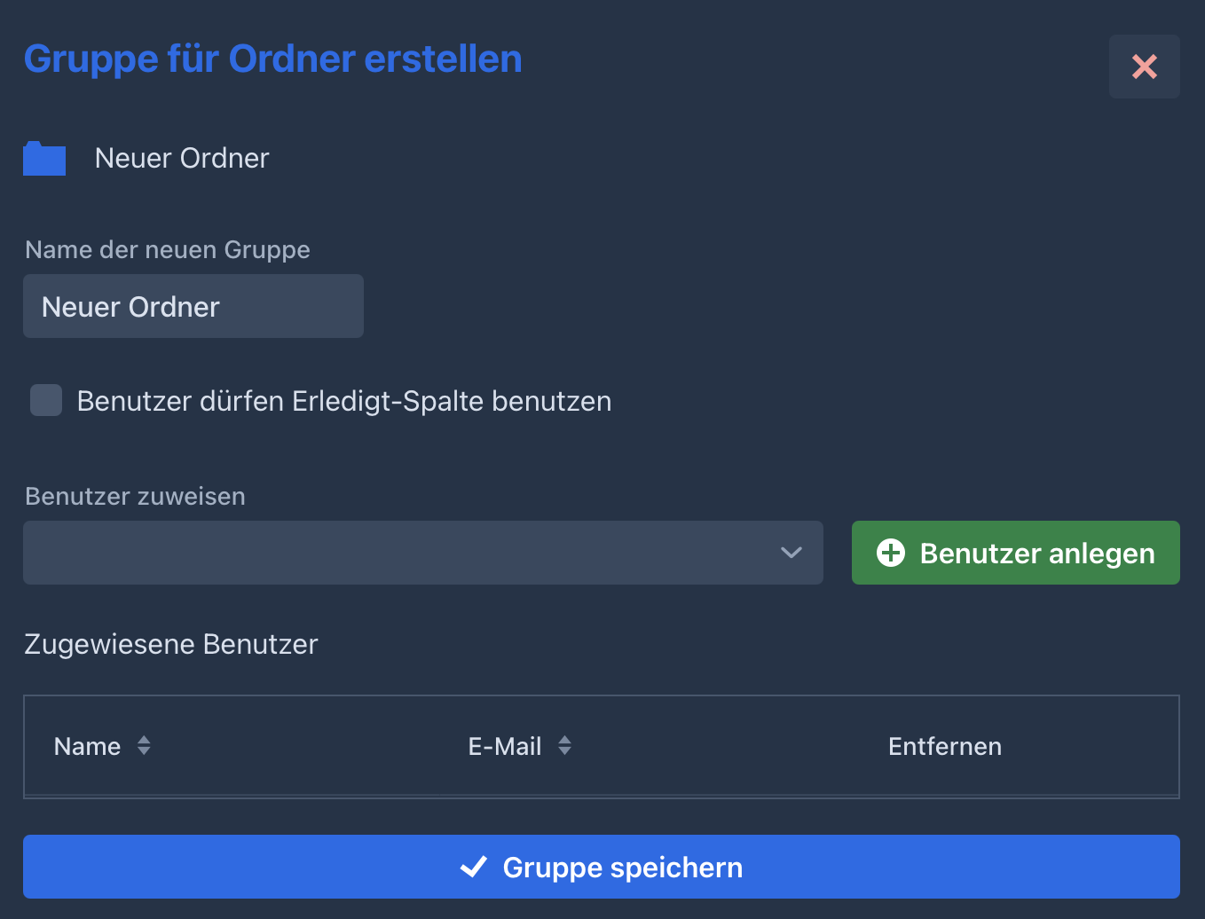Focus the group name input containing 'Neuer Ordner'
This screenshot has width=1205, height=919.
193,306
